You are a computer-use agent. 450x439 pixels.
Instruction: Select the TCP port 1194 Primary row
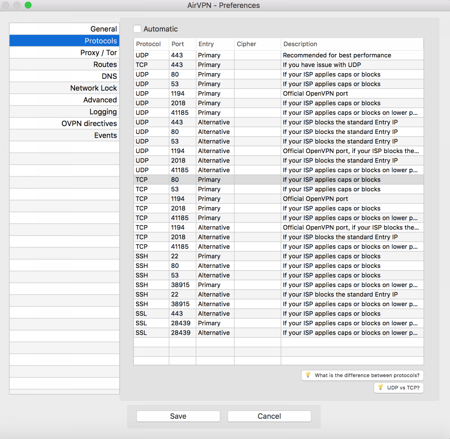click(x=279, y=199)
